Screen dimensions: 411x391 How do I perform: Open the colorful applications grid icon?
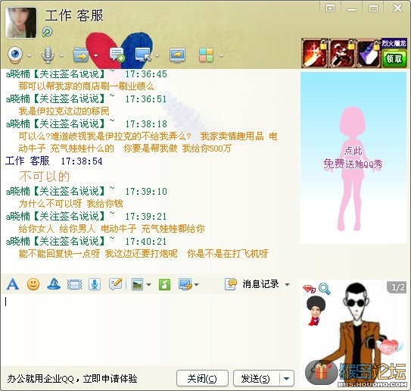coord(207,55)
